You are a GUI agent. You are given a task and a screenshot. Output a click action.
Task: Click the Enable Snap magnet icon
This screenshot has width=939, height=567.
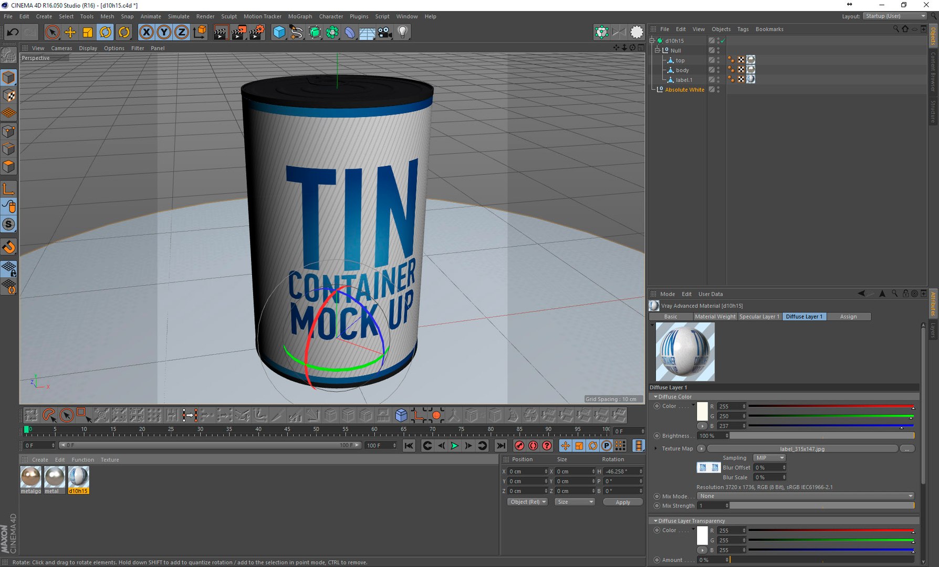click(9, 247)
